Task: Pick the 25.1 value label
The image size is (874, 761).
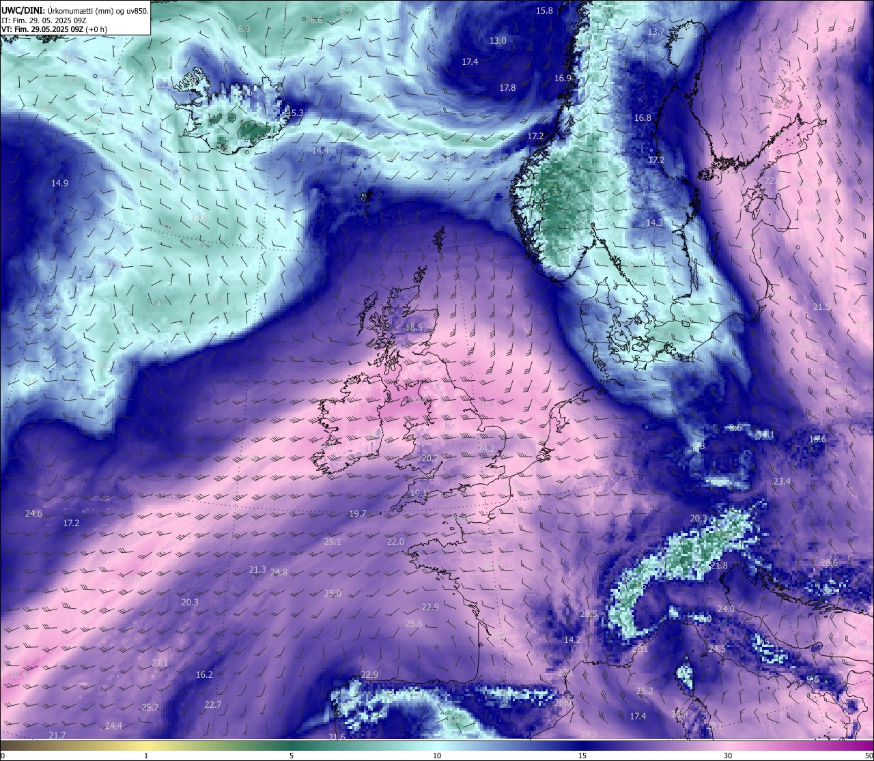Action: coord(333,542)
